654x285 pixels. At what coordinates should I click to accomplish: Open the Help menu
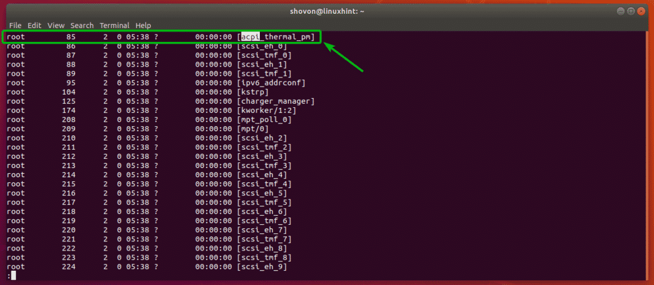click(x=143, y=25)
